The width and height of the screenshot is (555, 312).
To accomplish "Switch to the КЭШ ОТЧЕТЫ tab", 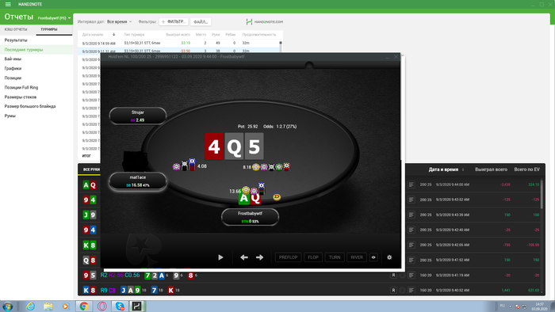I will 16,29.
